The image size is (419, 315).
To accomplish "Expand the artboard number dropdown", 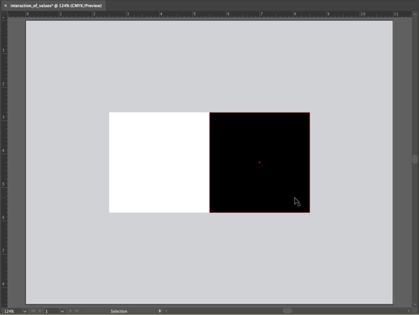I will coord(62,310).
